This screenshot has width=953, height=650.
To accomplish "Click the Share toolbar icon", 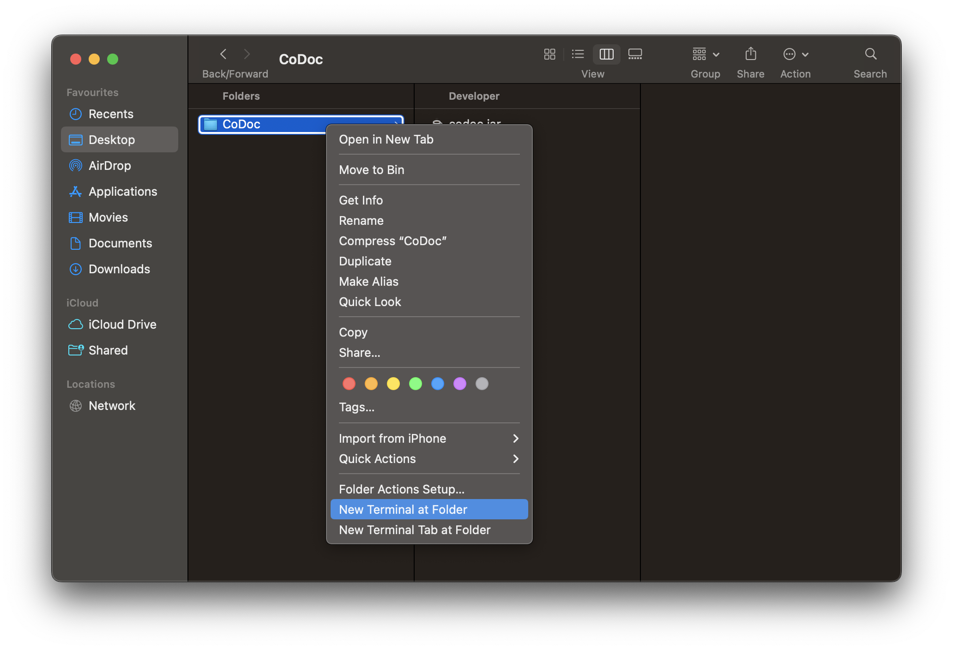I will point(751,54).
